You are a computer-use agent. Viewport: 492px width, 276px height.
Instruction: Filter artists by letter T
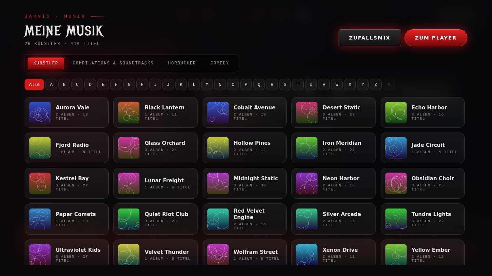point(298,85)
